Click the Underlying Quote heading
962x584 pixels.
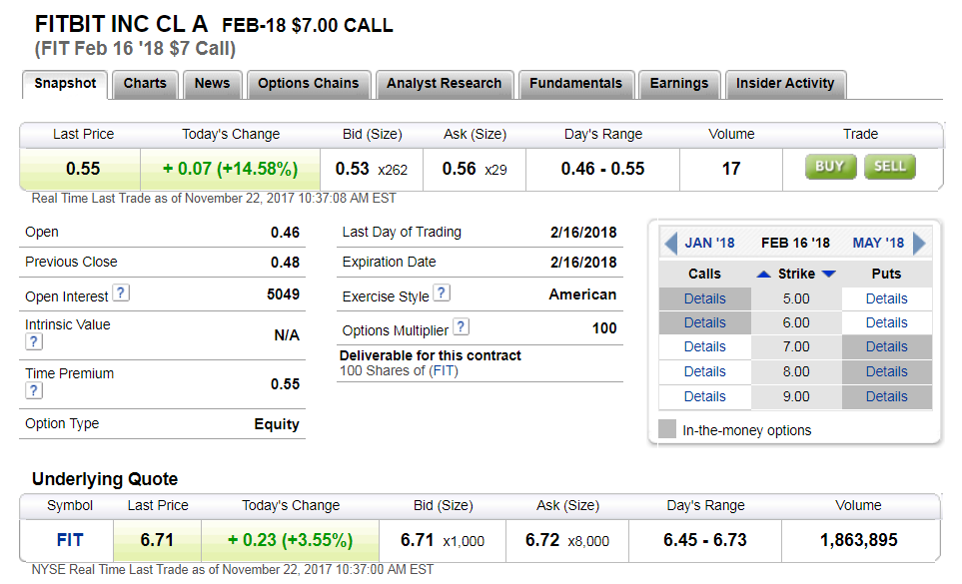coord(105,479)
